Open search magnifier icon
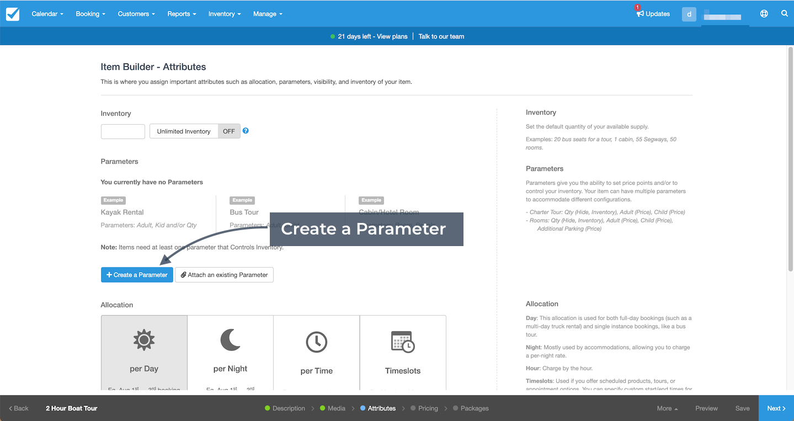The height and width of the screenshot is (421, 794). tap(785, 14)
